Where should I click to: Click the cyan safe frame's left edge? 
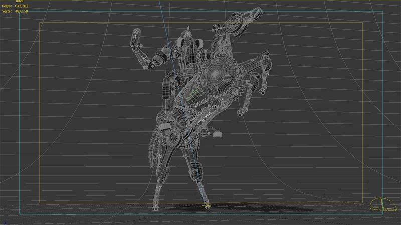pos(20,115)
